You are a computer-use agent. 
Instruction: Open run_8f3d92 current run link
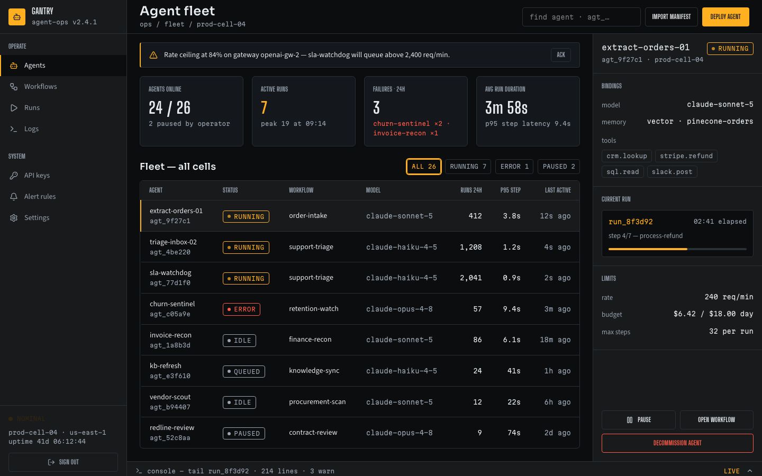[631, 222]
